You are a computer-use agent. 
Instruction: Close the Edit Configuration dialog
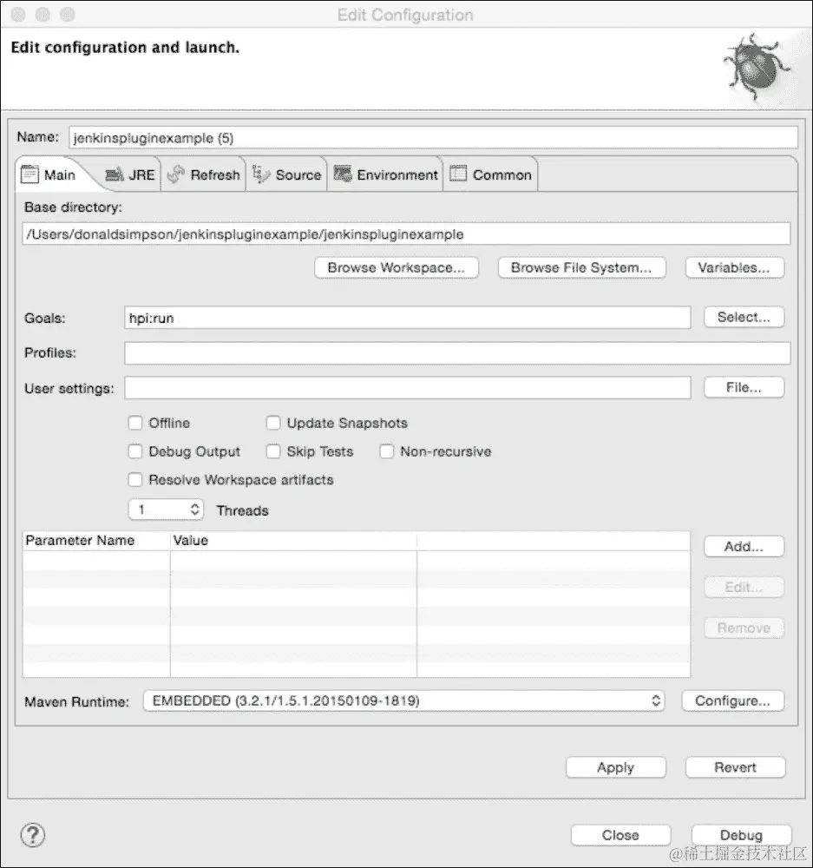point(621,835)
